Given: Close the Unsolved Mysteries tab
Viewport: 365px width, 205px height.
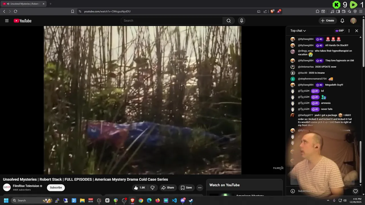Looking at the screenshot, I should pos(44,4).
